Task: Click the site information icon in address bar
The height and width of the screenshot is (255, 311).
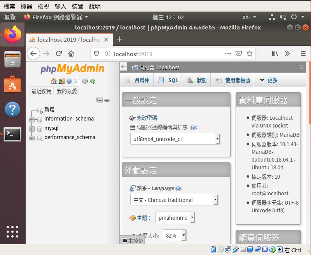Action: pos(108,53)
